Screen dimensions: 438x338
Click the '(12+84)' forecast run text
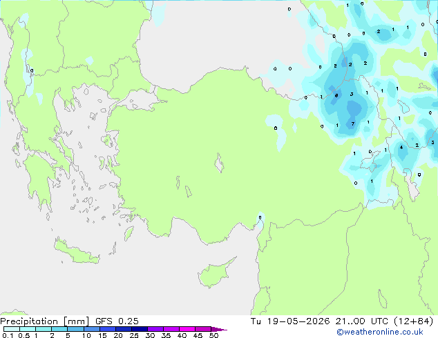pos(413,321)
